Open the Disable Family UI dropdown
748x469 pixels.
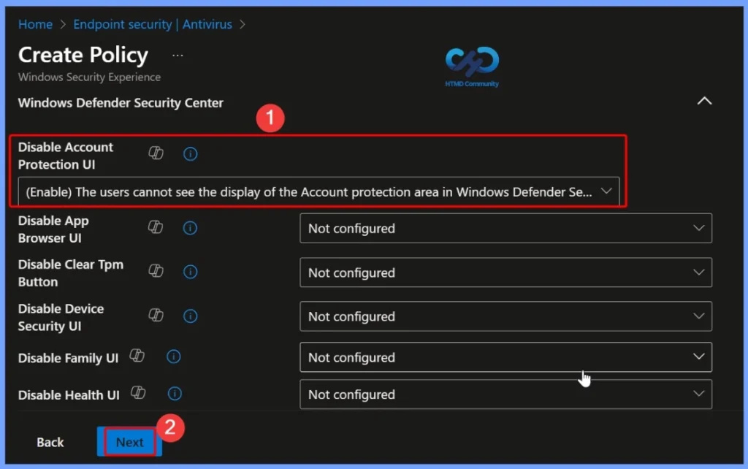(x=506, y=357)
